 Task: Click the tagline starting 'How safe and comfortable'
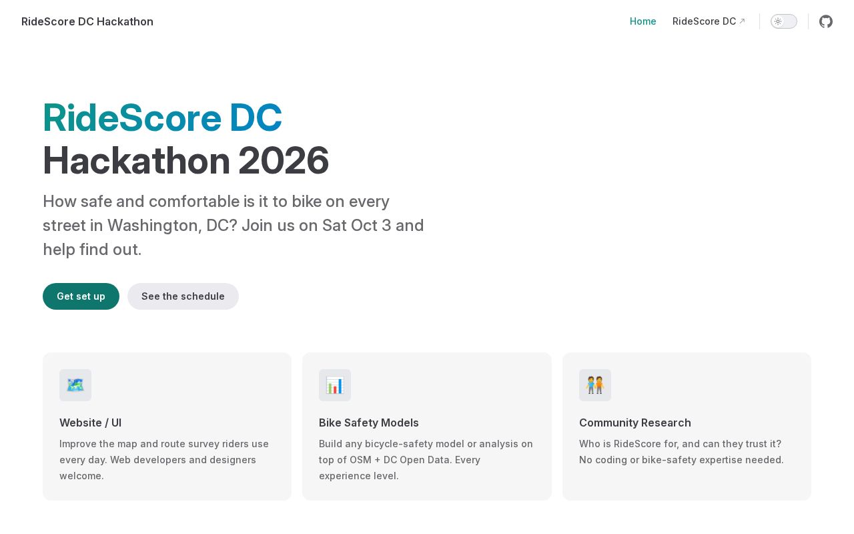tap(234, 225)
